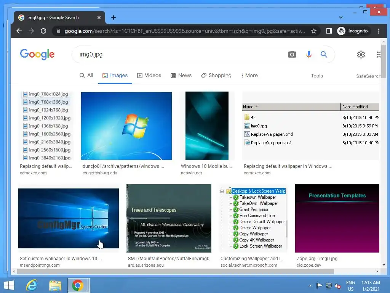Click the neowin.net source text
Screen dimensions: 390x293
191,173
